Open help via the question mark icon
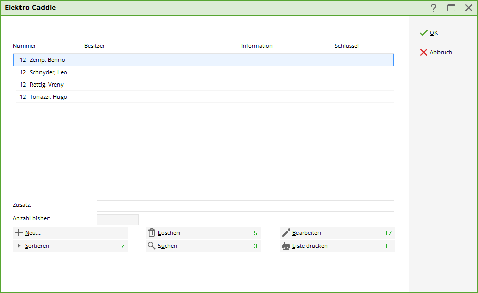This screenshot has width=478, height=293. [434, 8]
